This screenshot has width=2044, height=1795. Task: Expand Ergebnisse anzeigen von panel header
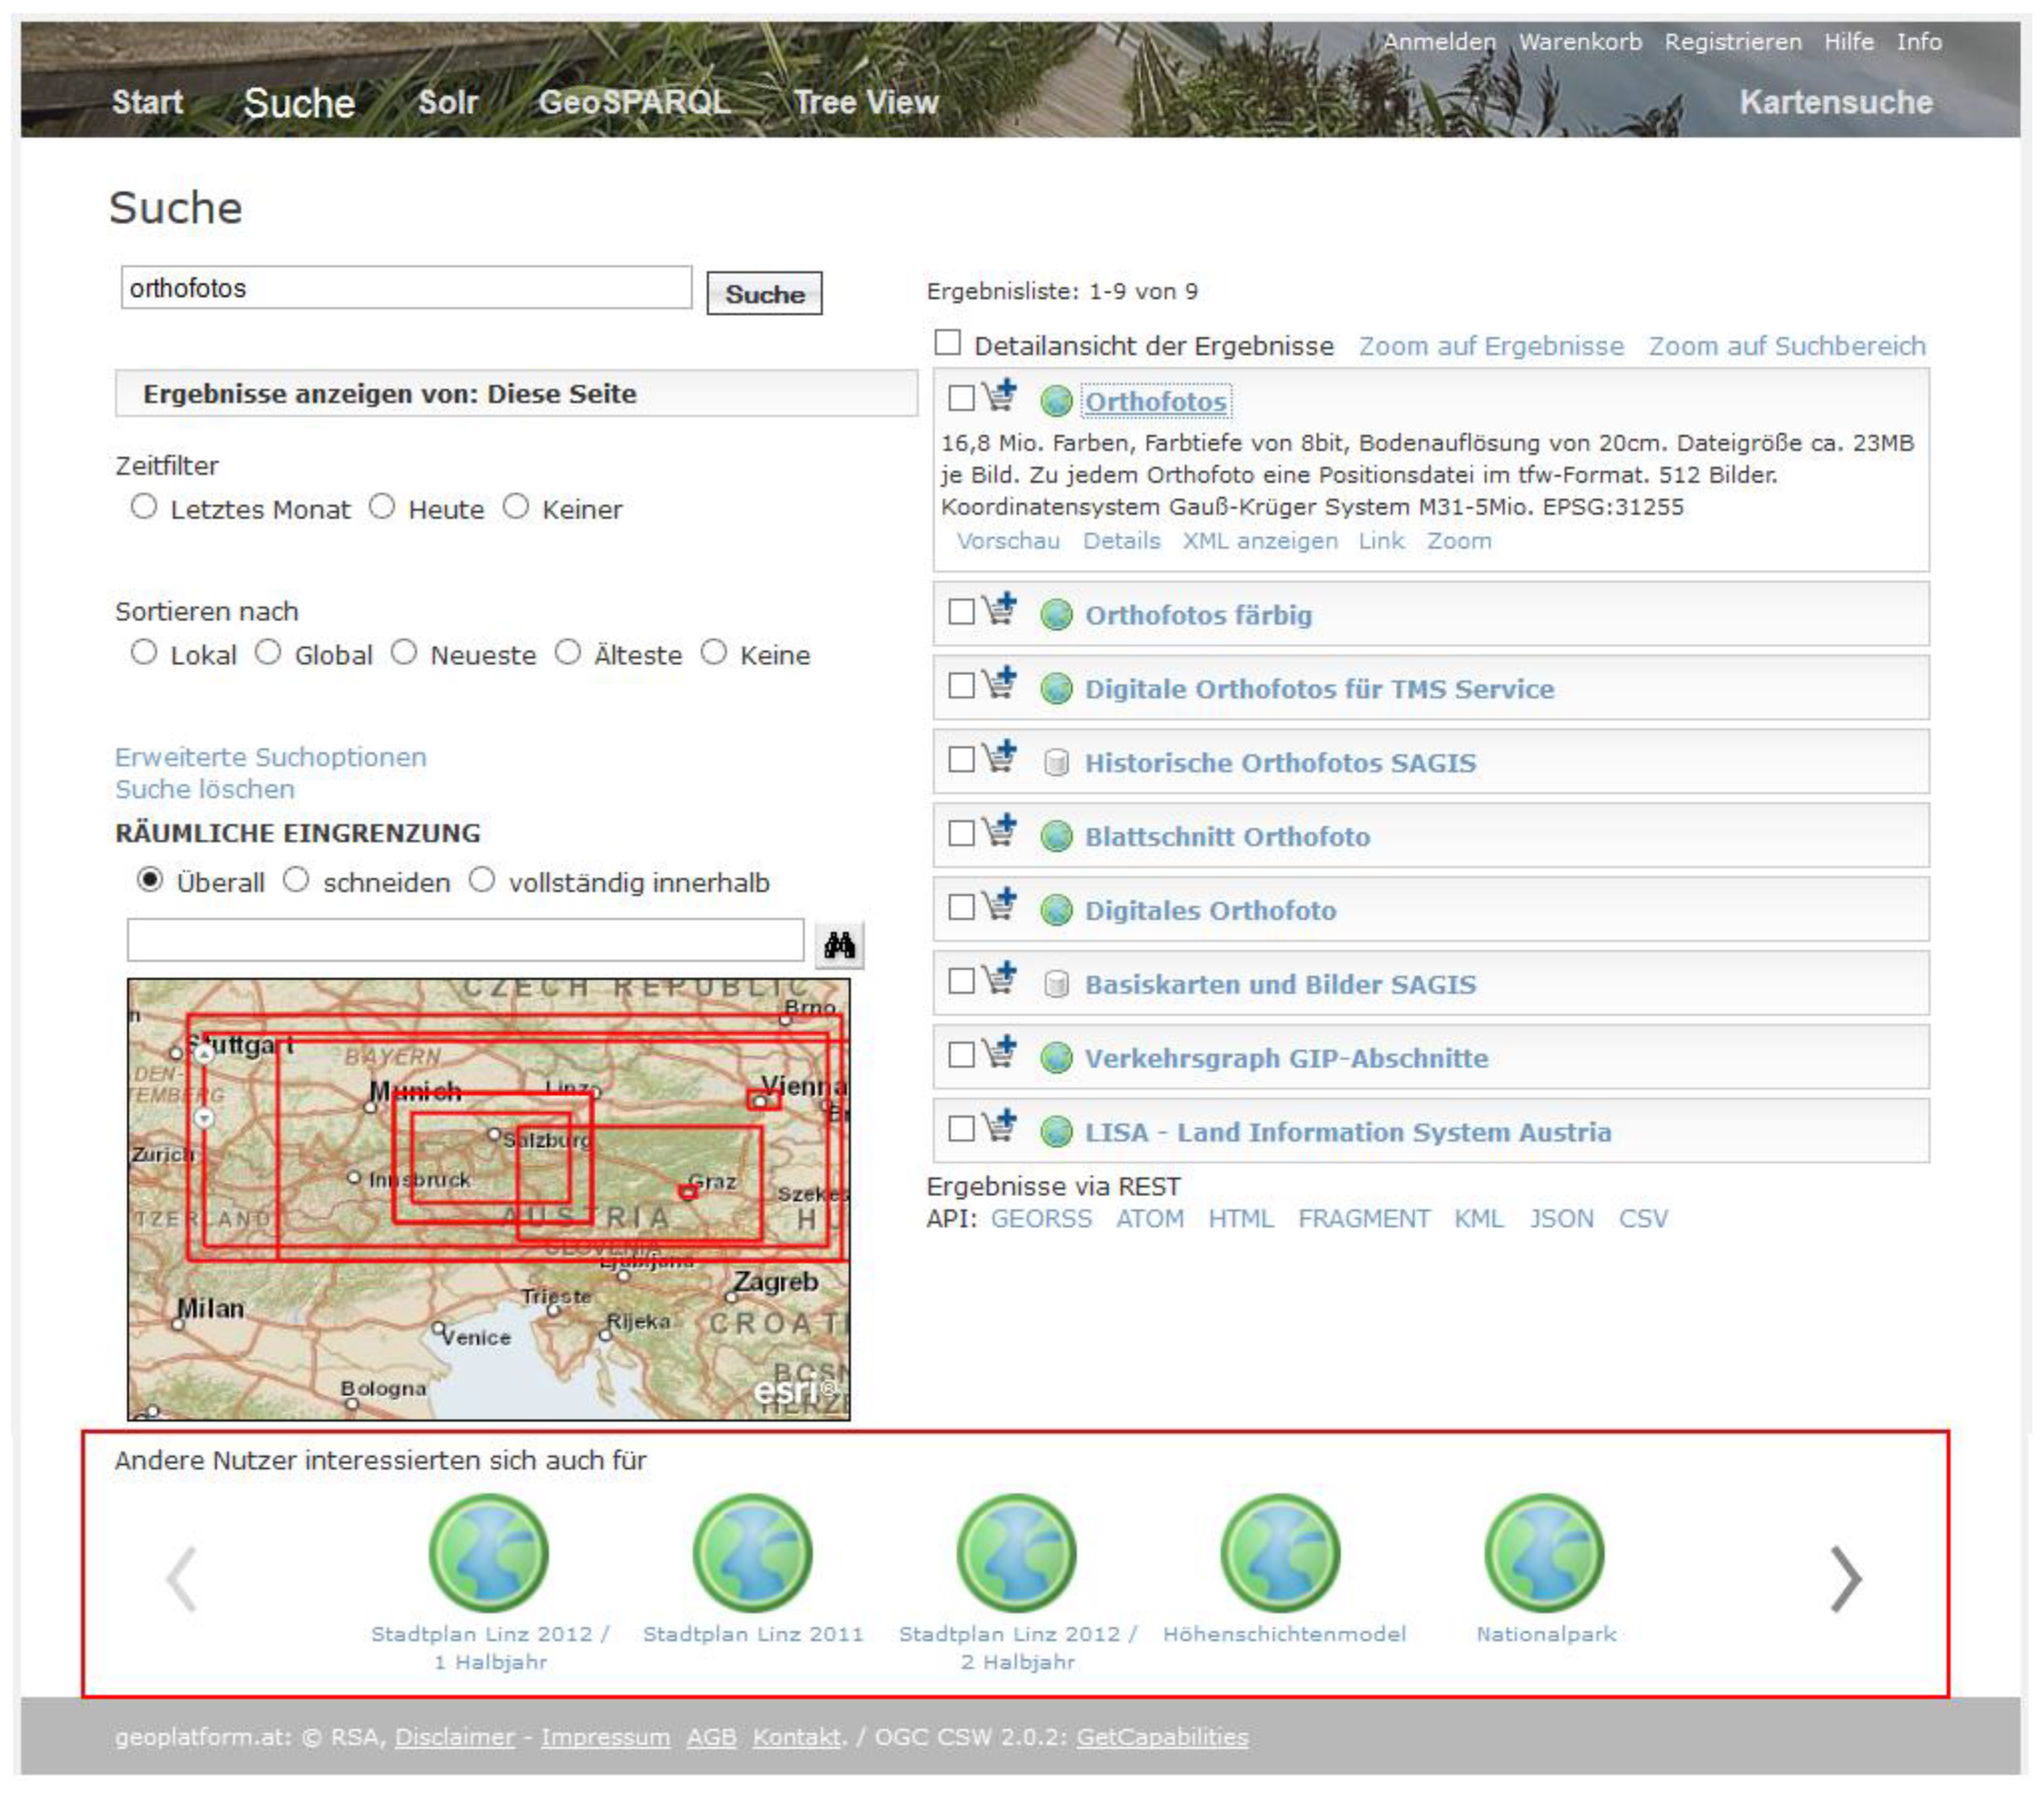pyautogui.click(x=515, y=393)
